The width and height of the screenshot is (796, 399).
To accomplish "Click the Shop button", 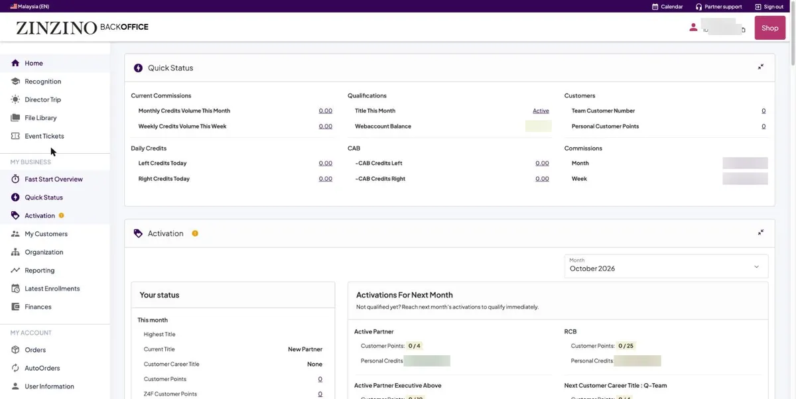I will (x=770, y=28).
